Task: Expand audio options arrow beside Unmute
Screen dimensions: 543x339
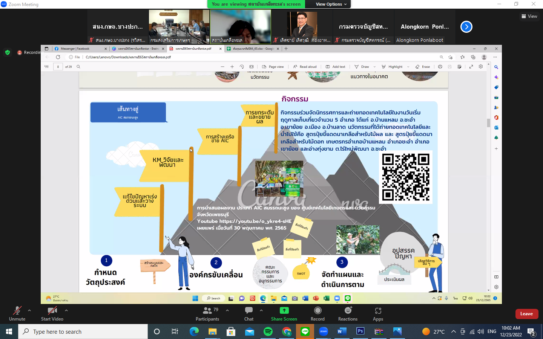Action: click(x=29, y=310)
